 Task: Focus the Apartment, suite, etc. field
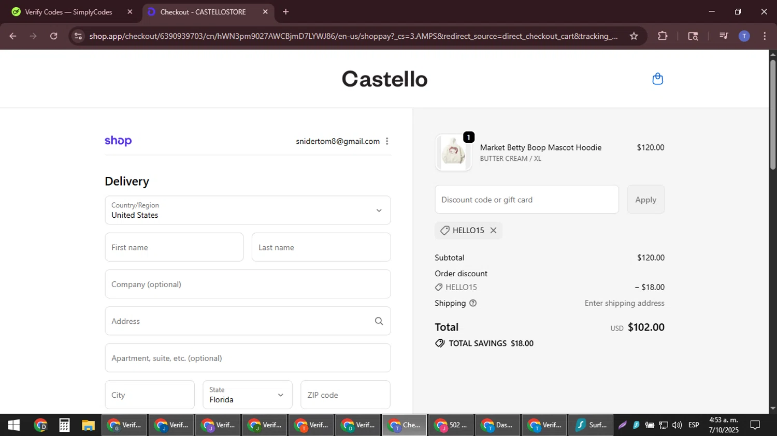(248, 358)
